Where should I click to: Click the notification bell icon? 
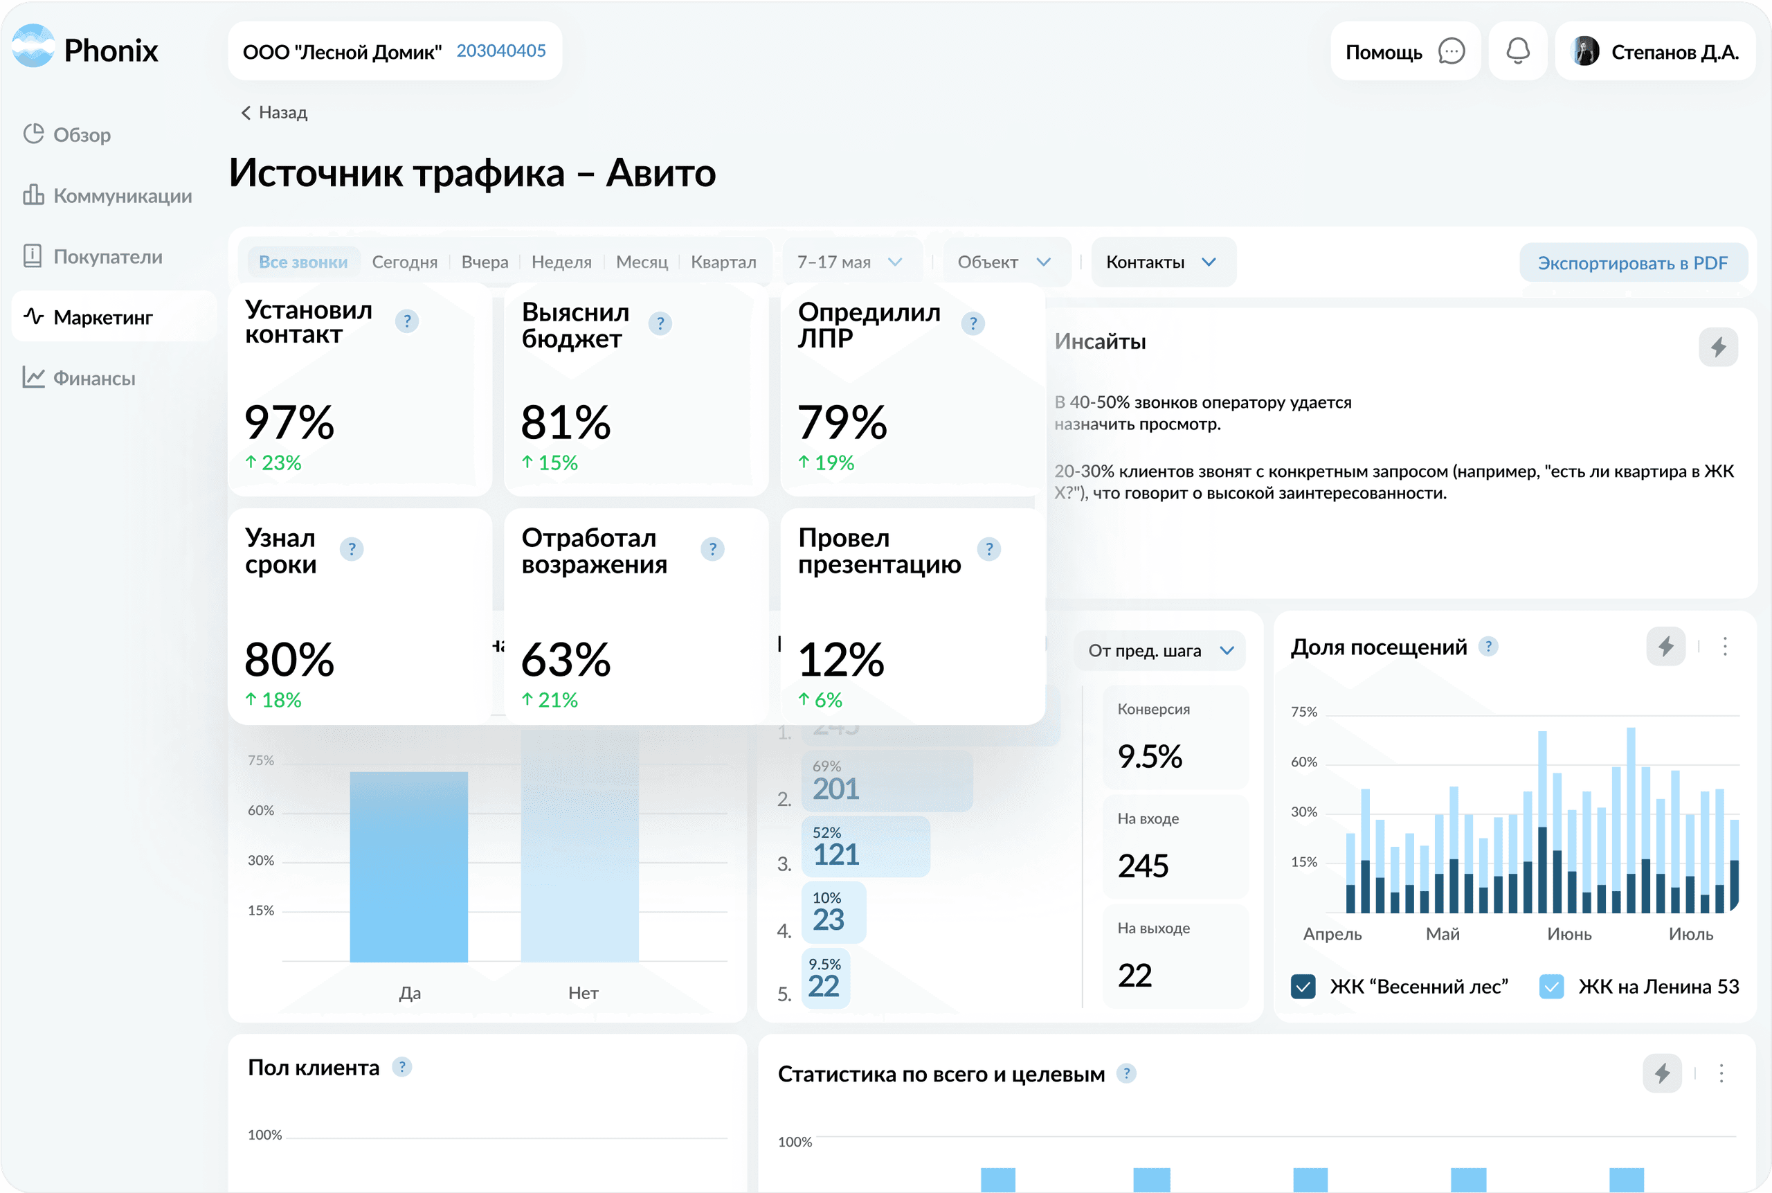[1517, 51]
